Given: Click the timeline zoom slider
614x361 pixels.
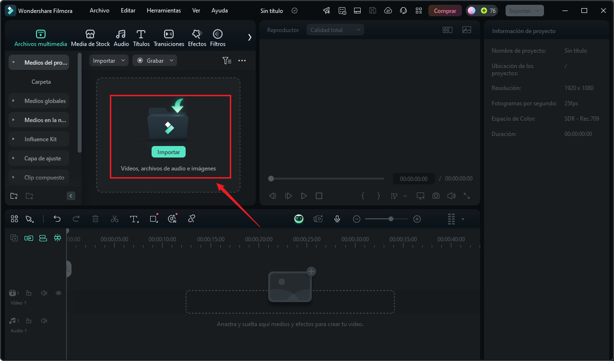Looking at the screenshot, I should tap(387, 219).
